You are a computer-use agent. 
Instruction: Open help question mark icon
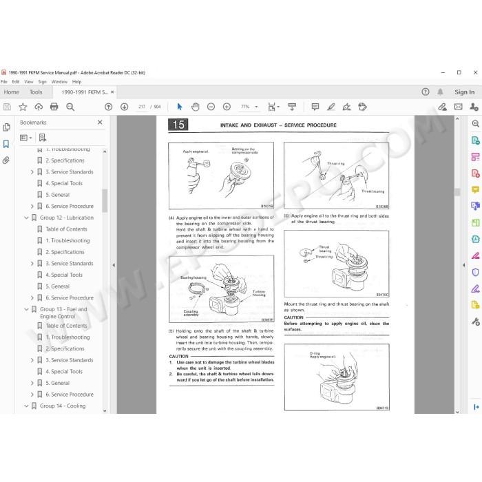tap(426, 92)
